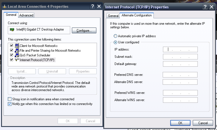Click the QoS Packet Scheduler icon
Screen dimensions: 217x130
[x=17, y=55]
